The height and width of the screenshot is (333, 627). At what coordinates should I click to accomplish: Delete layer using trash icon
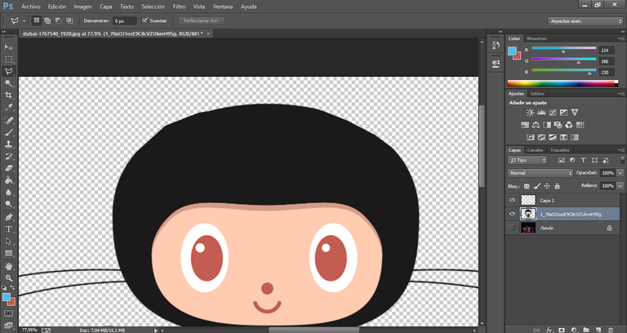click(x=611, y=329)
